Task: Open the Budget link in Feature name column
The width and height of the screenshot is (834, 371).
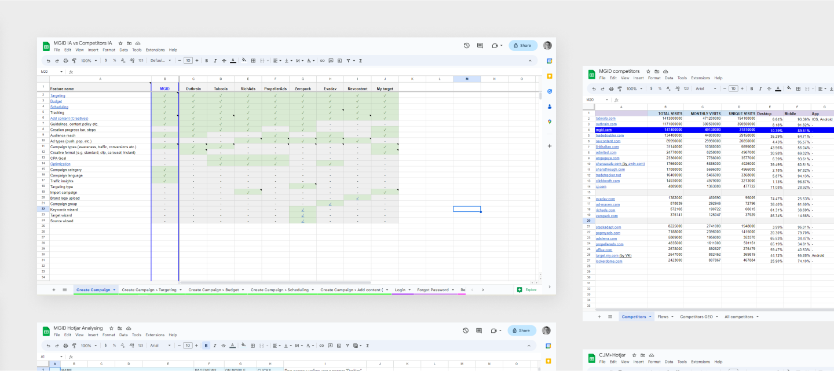Action: (x=56, y=101)
